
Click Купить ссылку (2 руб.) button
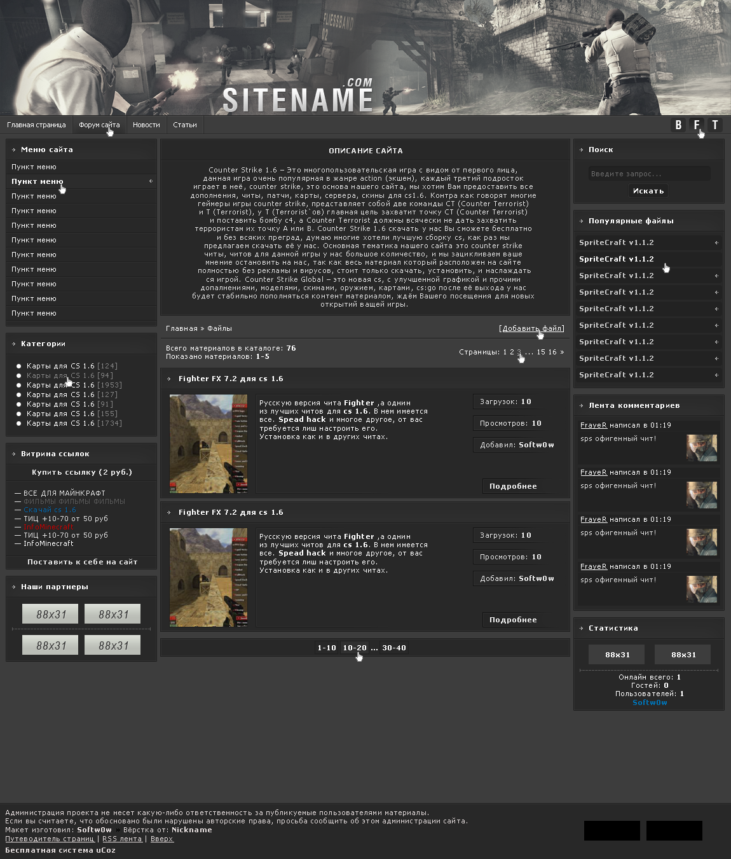tap(81, 472)
